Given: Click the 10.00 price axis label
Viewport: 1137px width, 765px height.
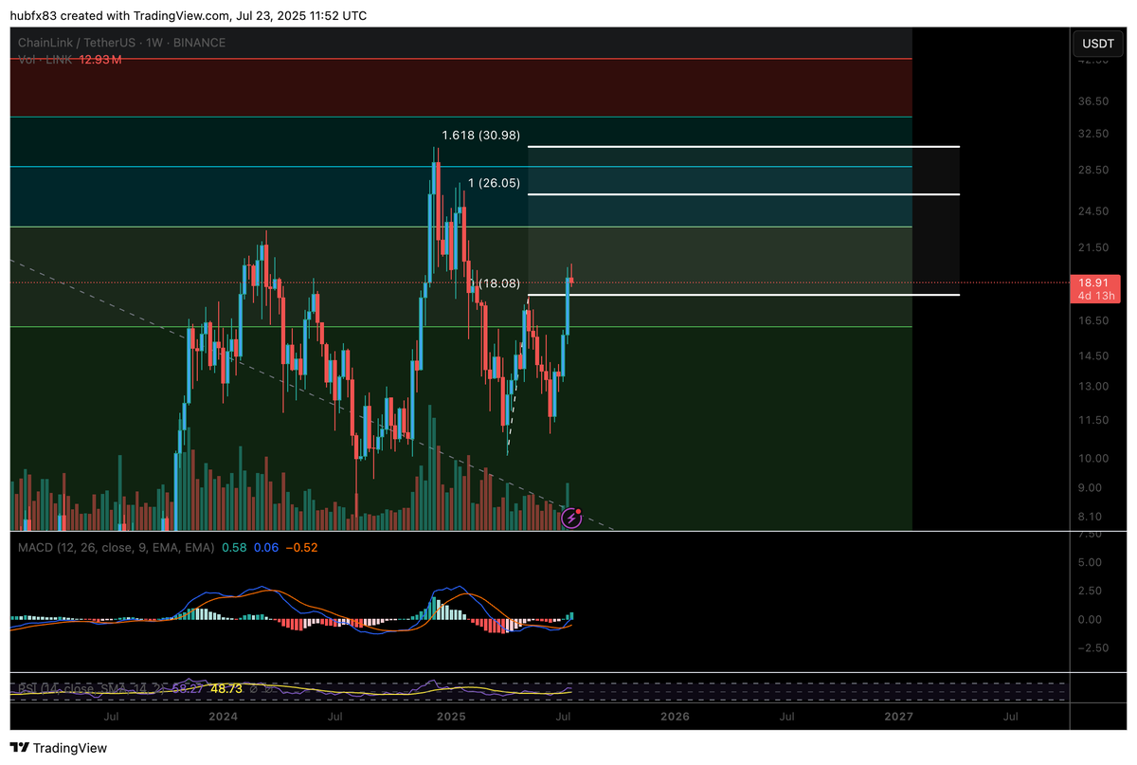Looking at the screenshot, I should [1093, 458].
